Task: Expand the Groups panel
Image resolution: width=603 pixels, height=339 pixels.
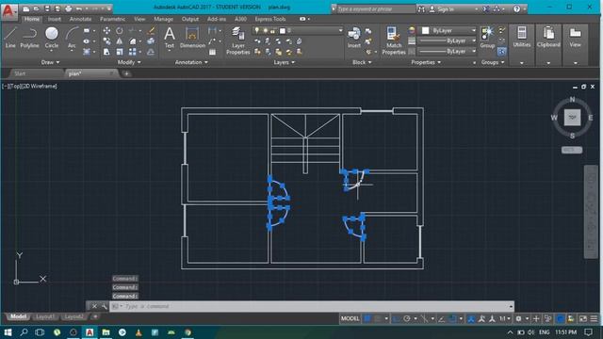Action: click(x=493, y=62)
